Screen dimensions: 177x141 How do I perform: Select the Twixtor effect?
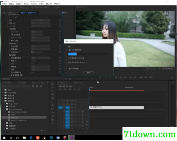13,115
